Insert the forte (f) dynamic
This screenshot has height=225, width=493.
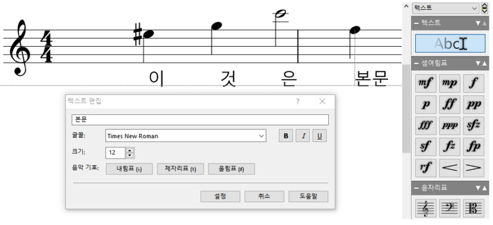(473, 83)
